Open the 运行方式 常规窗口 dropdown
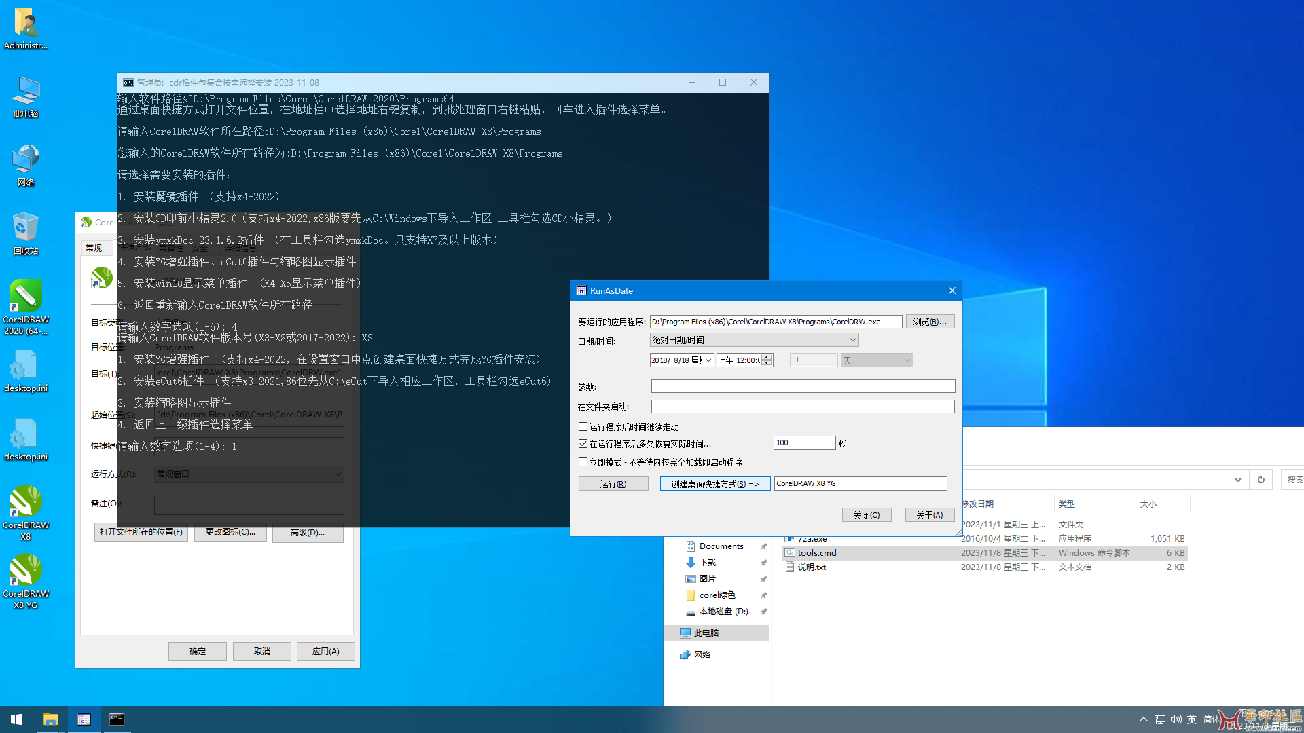The height and width of the screenshot is (733, 1304). [x=249, y=474]
